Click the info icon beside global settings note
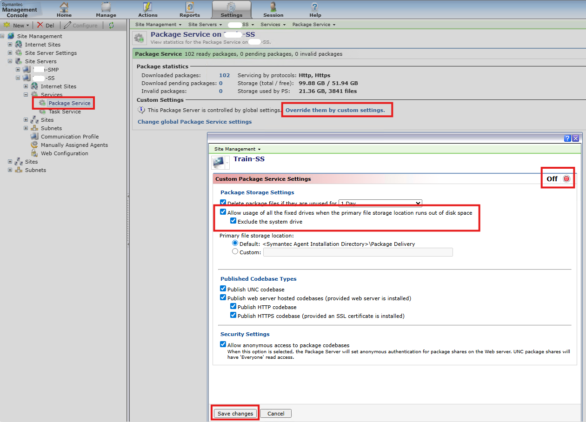The image size is (586, 422). [x=141, y=110]
